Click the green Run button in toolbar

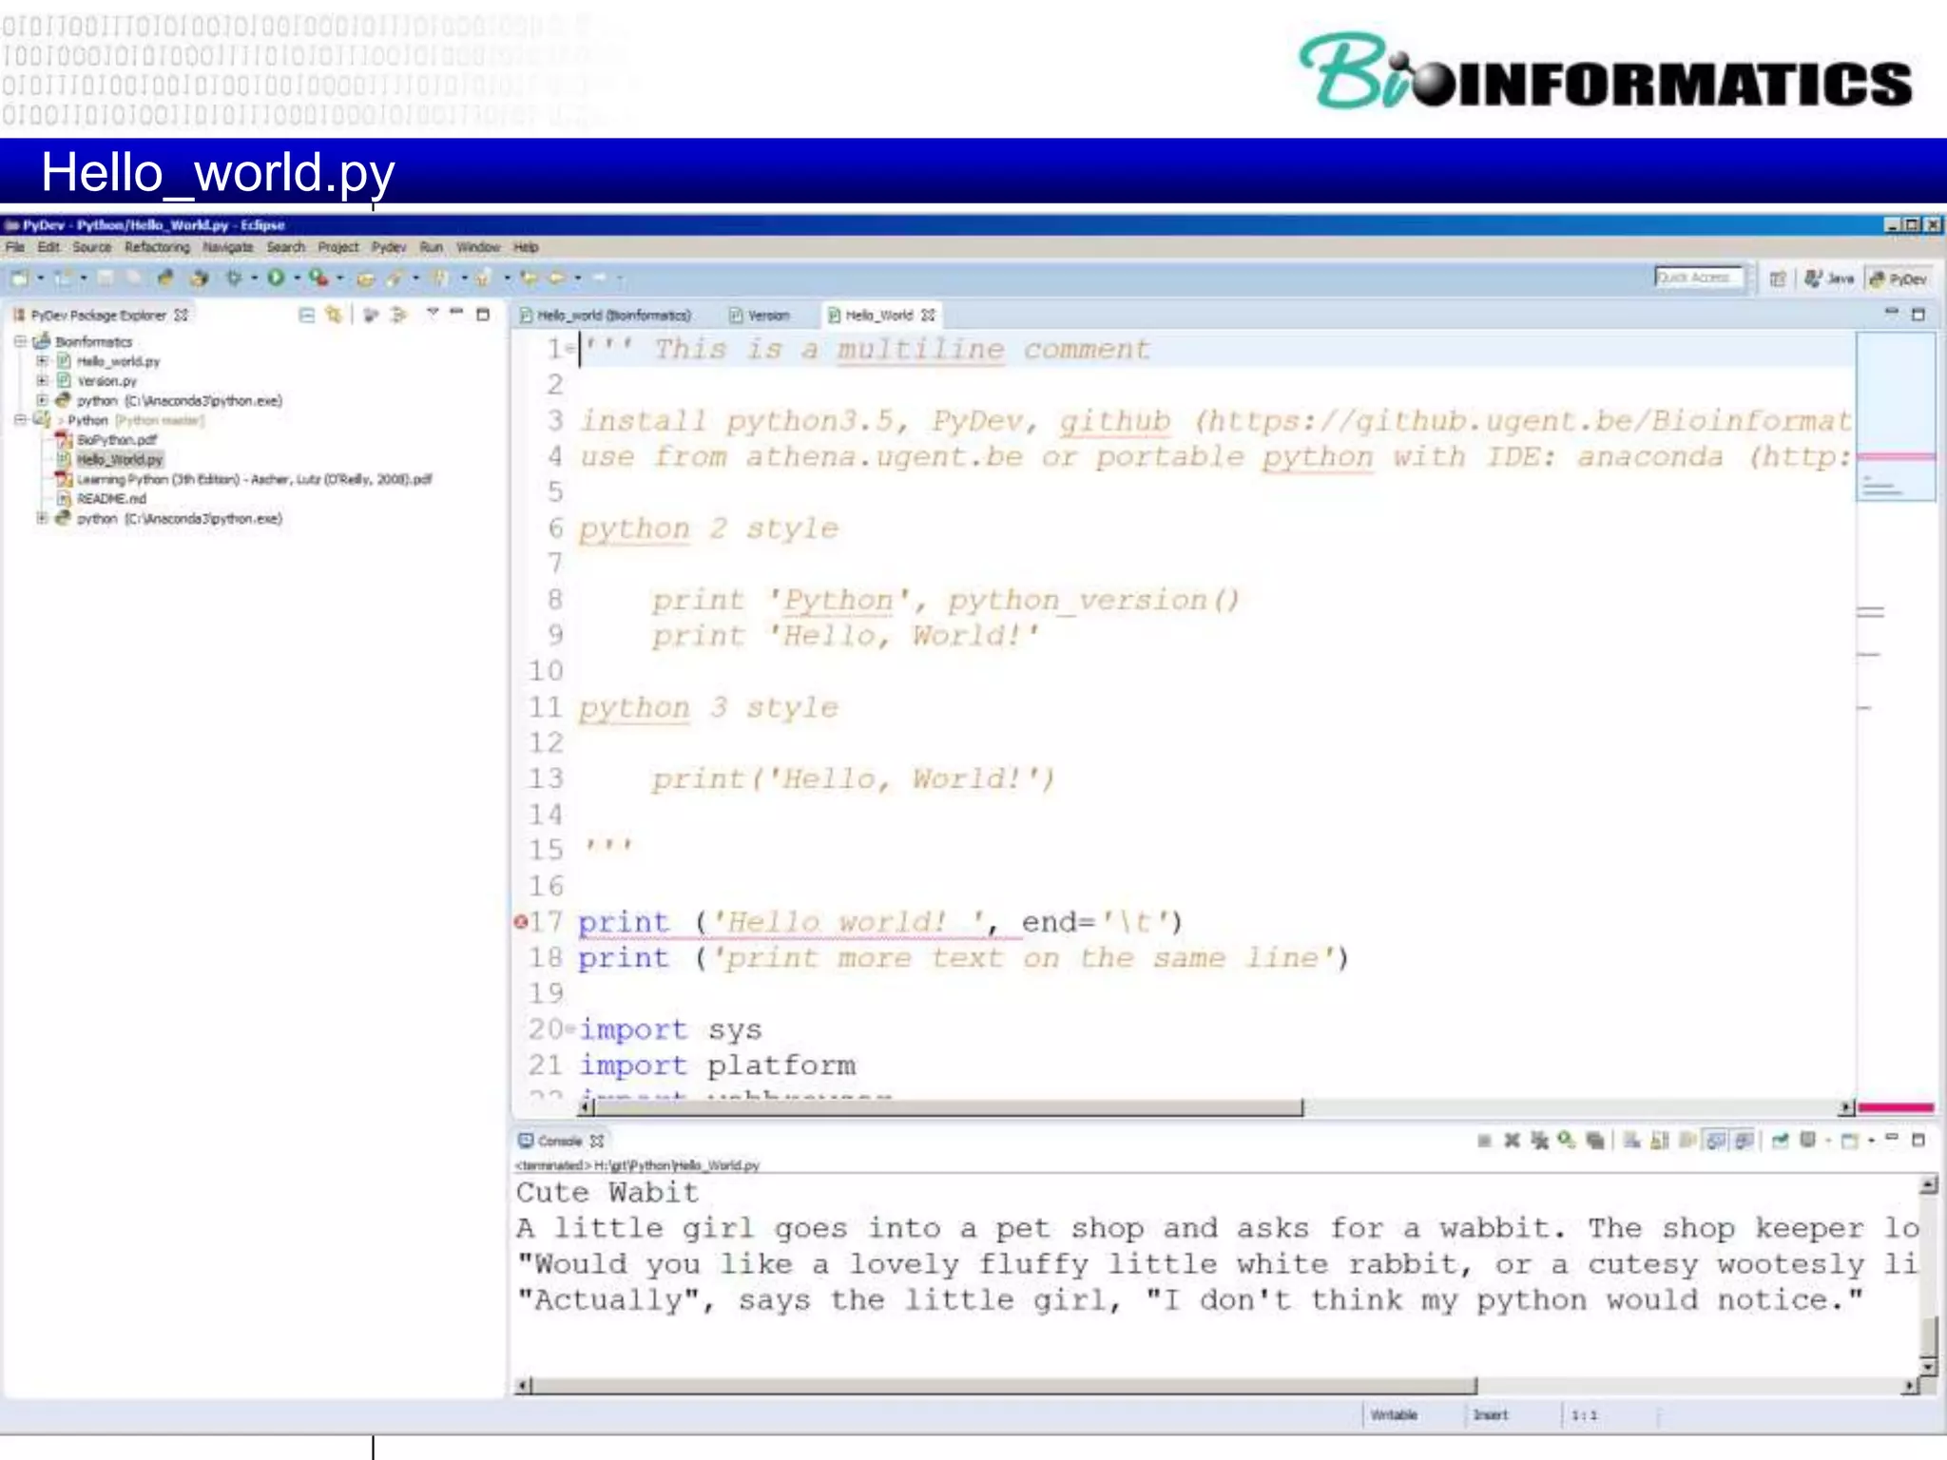276,279
